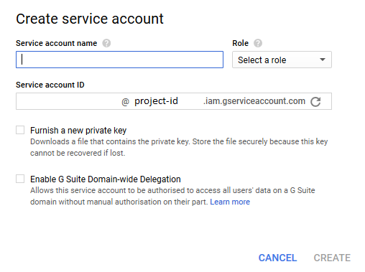This screenshot has height=272, width=365.
Task: Enable G Suite Domain-wide Delegation checkbox
Action: (x=20, y=179)
